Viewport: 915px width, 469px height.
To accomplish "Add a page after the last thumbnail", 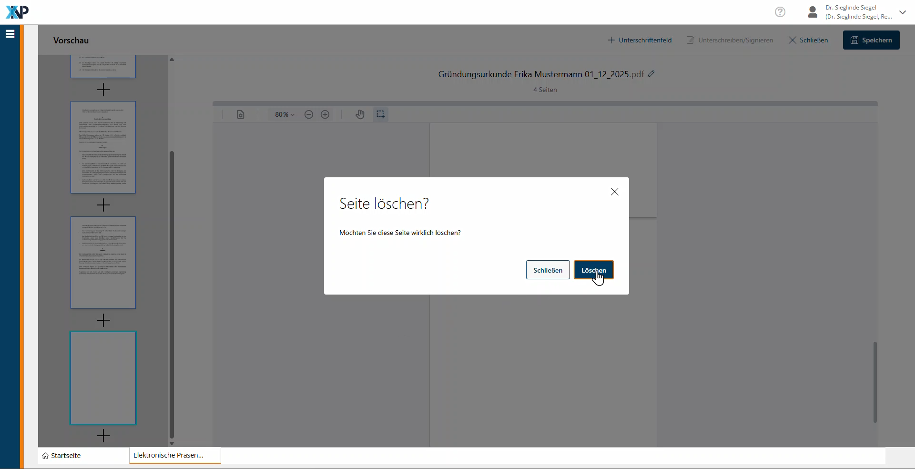I will pos(103,435).
